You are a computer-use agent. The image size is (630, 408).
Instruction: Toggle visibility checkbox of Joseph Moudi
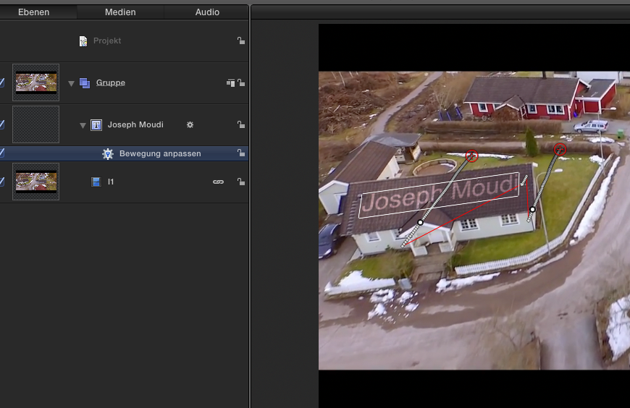[x=2, y=124]
